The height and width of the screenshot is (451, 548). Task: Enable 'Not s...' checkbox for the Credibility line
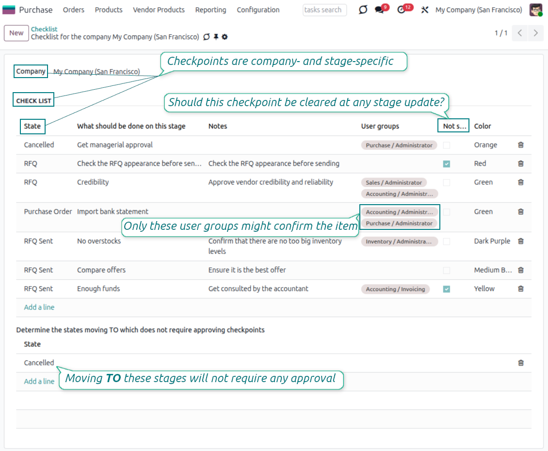pos(446,182)
